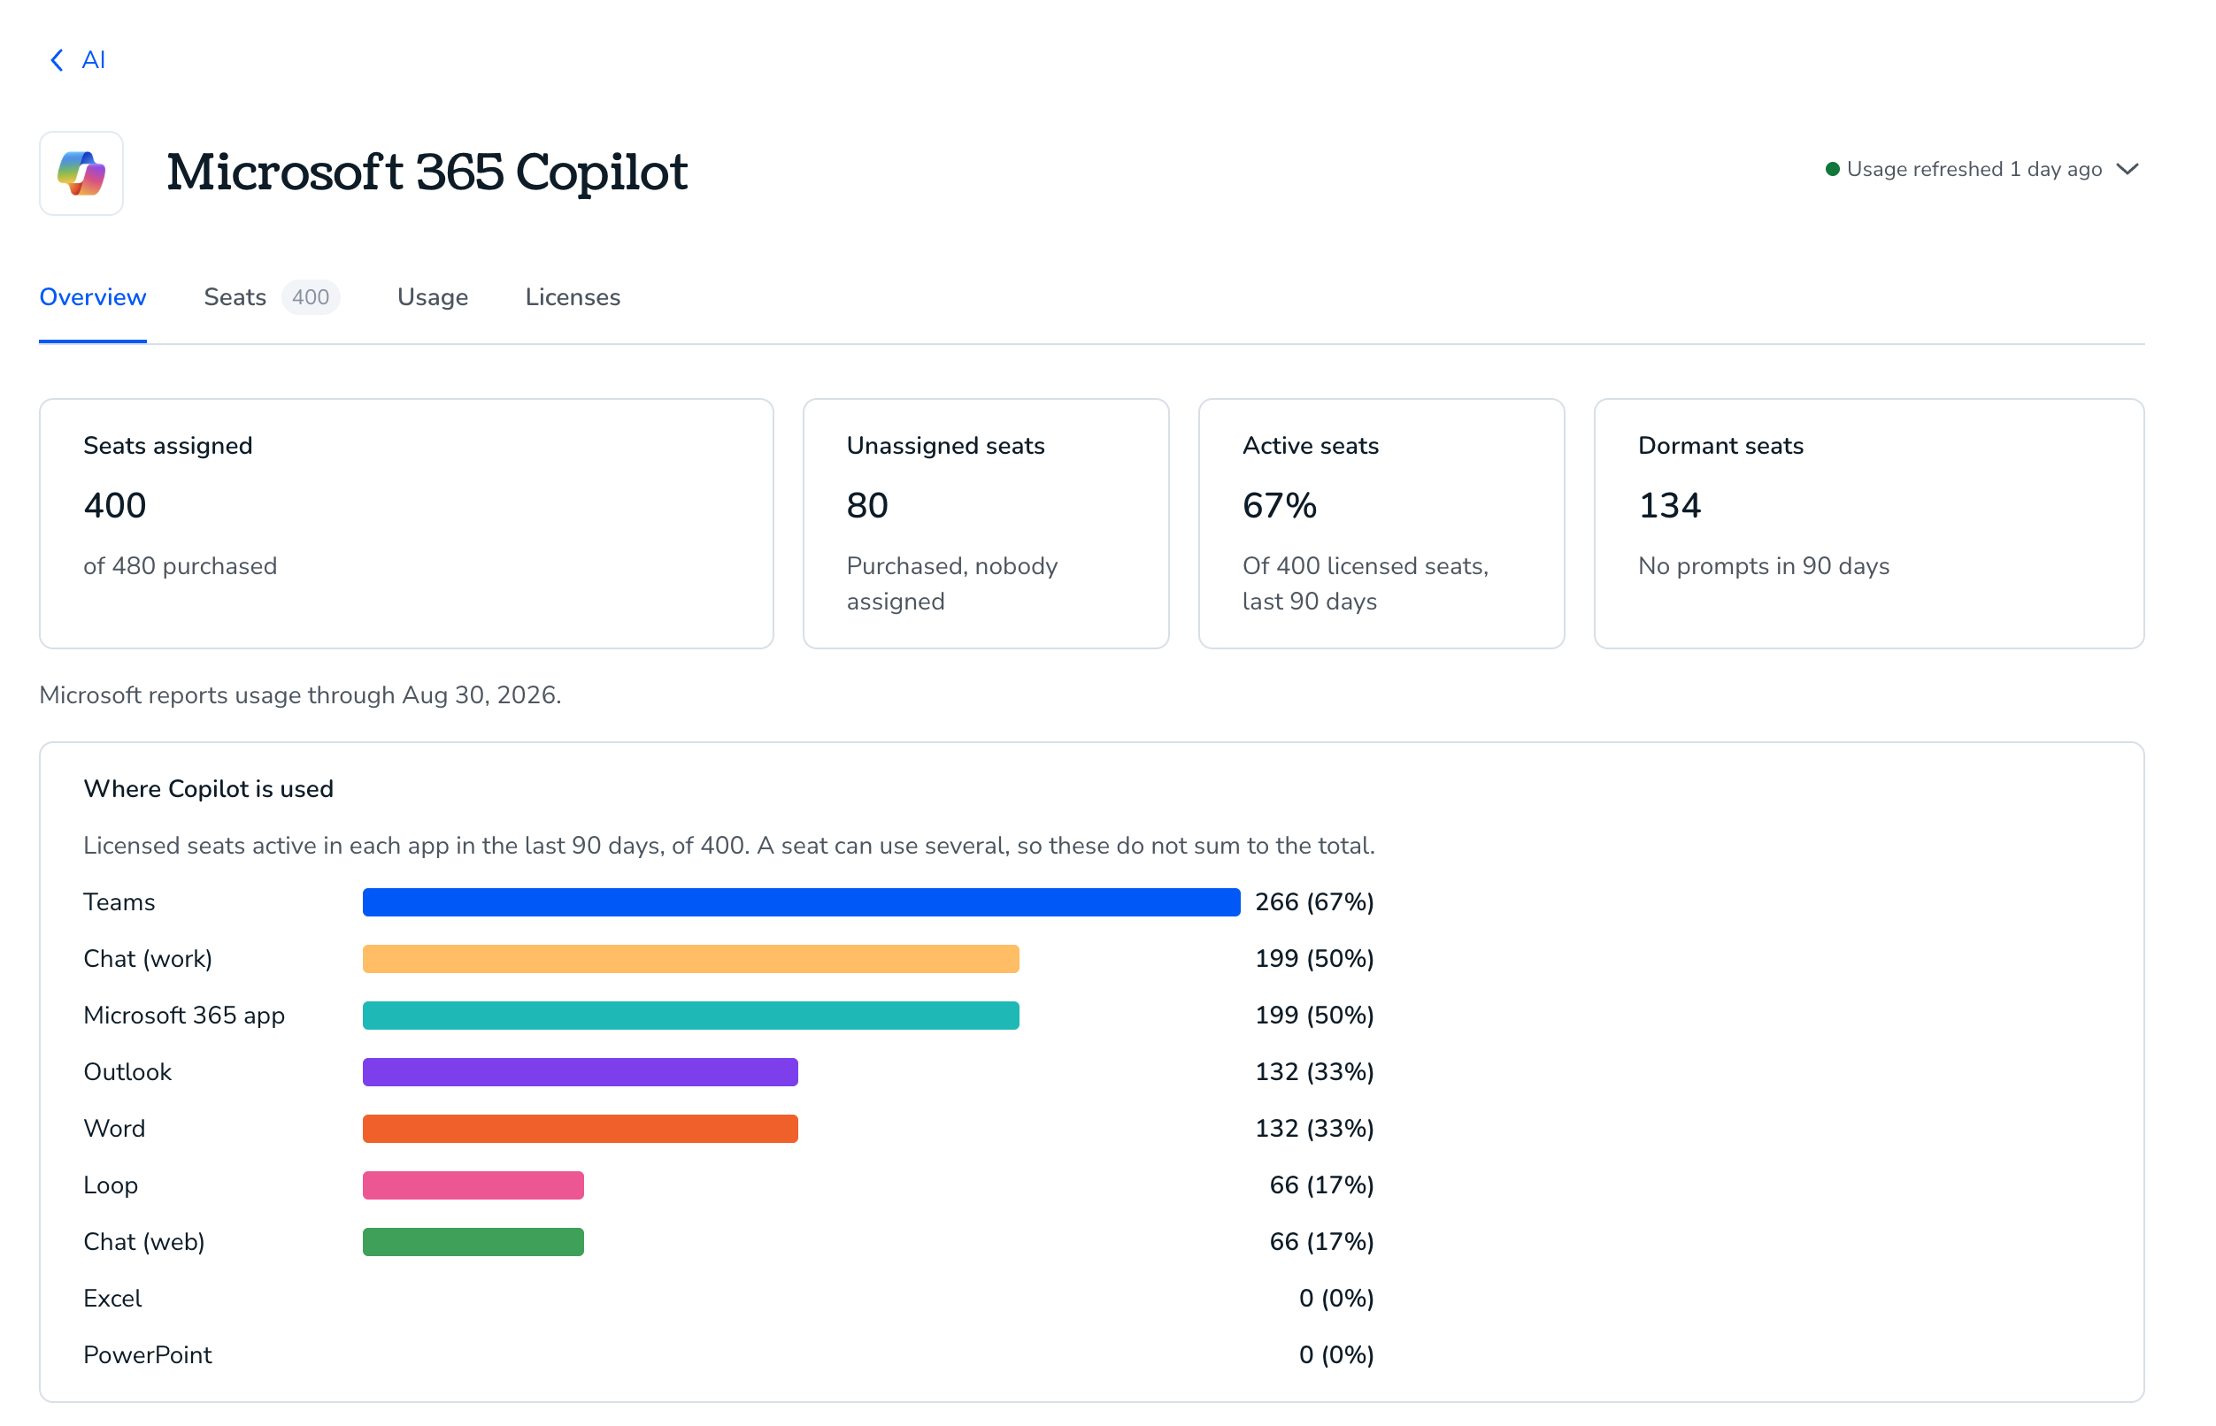Open the Unassigned seats card
The image size is (2216, 1426).
986,524
